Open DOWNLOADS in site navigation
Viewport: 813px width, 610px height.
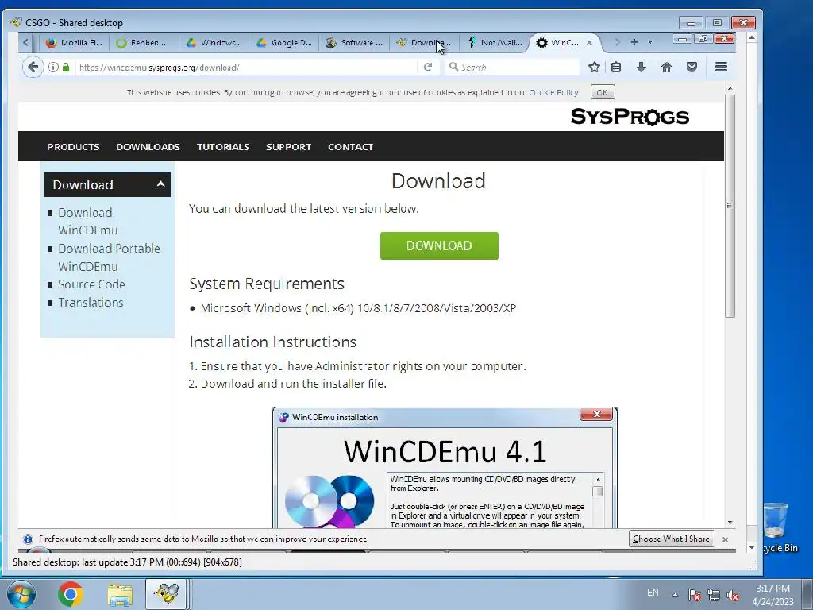point(148,147)
